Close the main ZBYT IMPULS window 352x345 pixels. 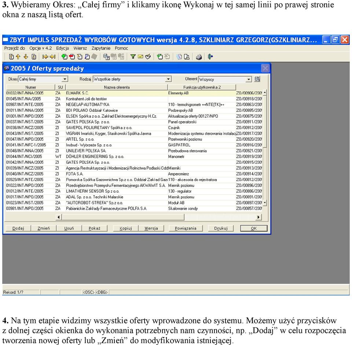click(x=345, y=40)
